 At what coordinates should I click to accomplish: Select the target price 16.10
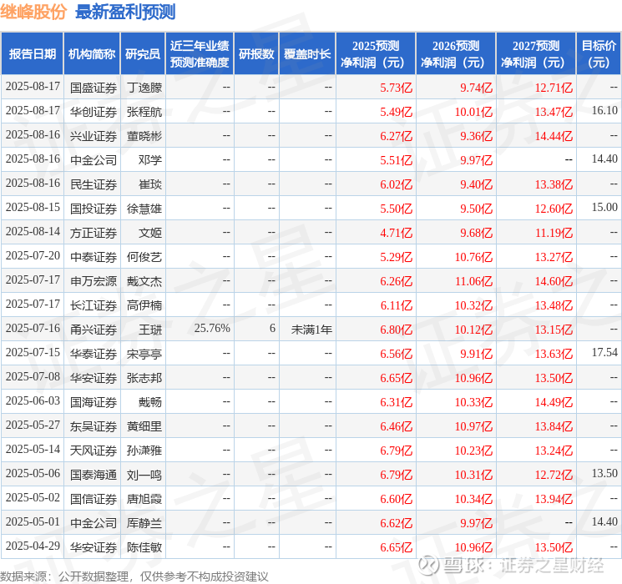(x=604, y=111)
